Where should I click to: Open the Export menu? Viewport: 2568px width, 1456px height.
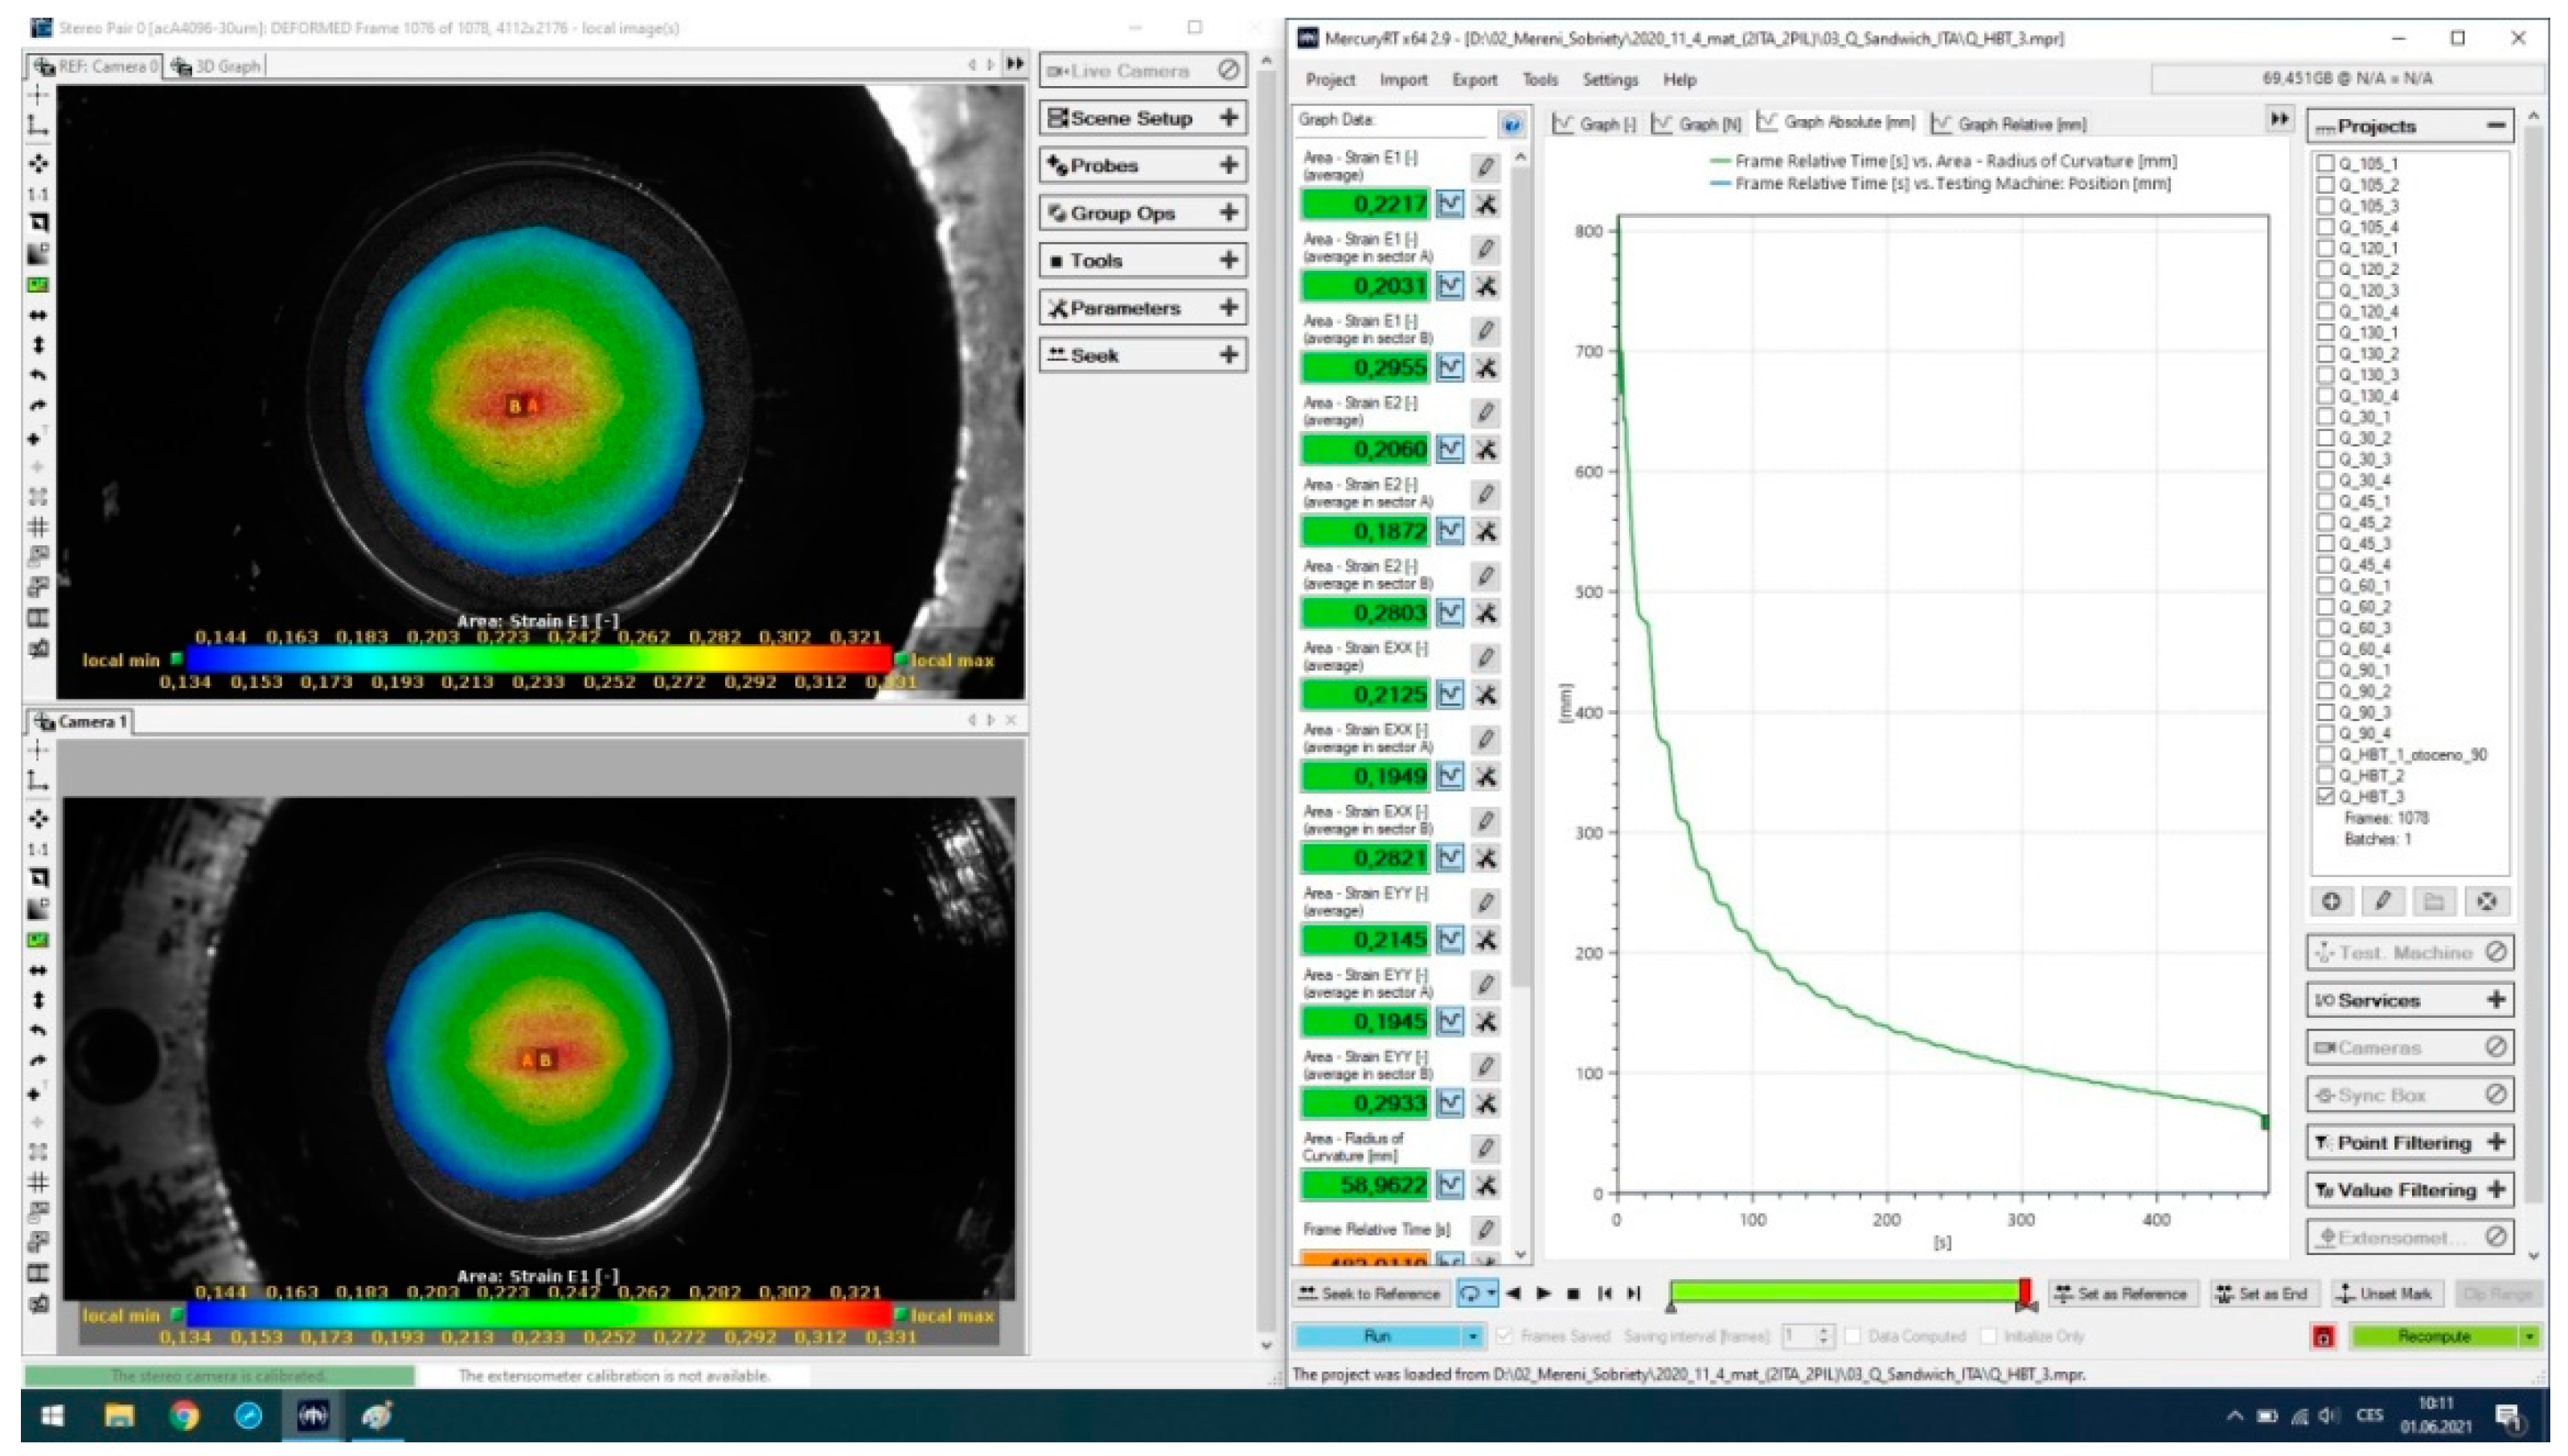[x=1474, y=80]
